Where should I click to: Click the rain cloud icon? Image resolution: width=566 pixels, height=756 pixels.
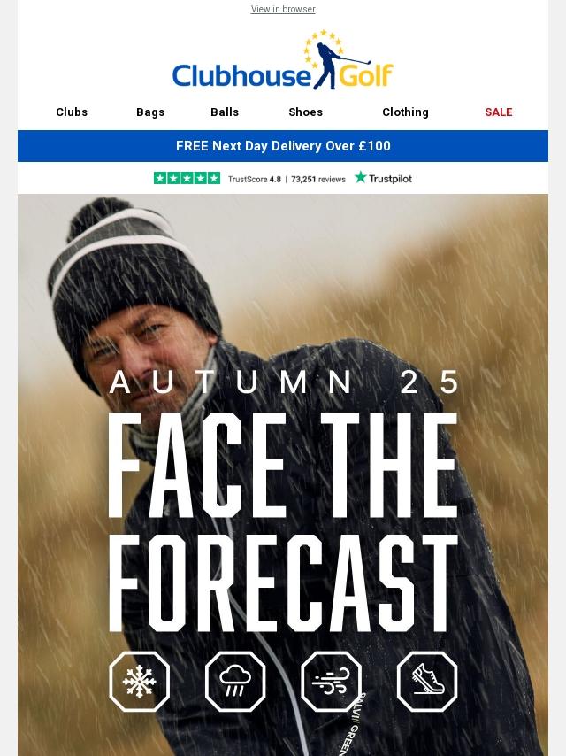(235, 682)
